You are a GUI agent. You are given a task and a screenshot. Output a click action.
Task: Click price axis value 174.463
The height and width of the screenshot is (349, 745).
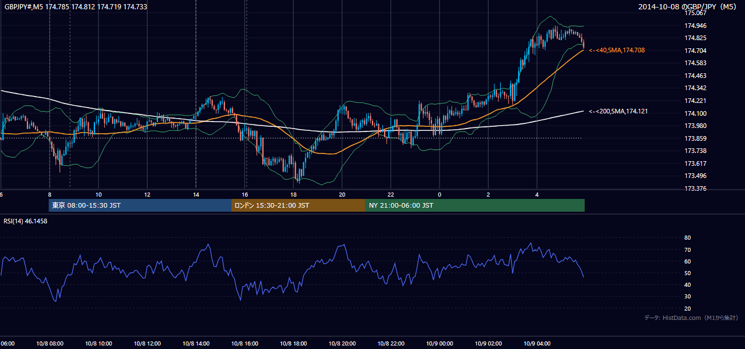695,76
